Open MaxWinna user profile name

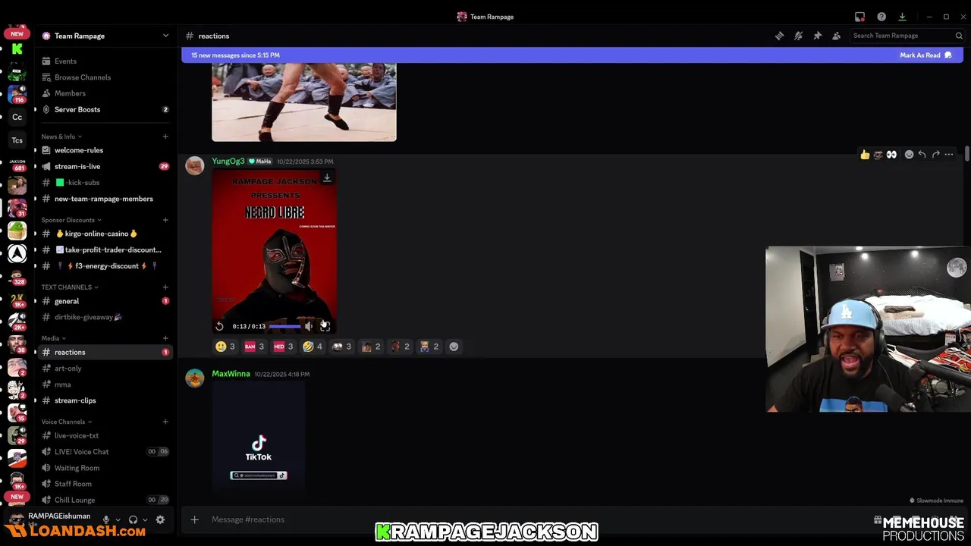point(231,374)
